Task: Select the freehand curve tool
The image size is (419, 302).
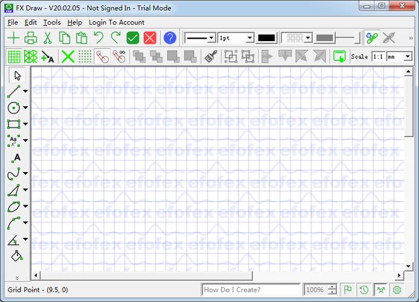Action: click(14, 173)
